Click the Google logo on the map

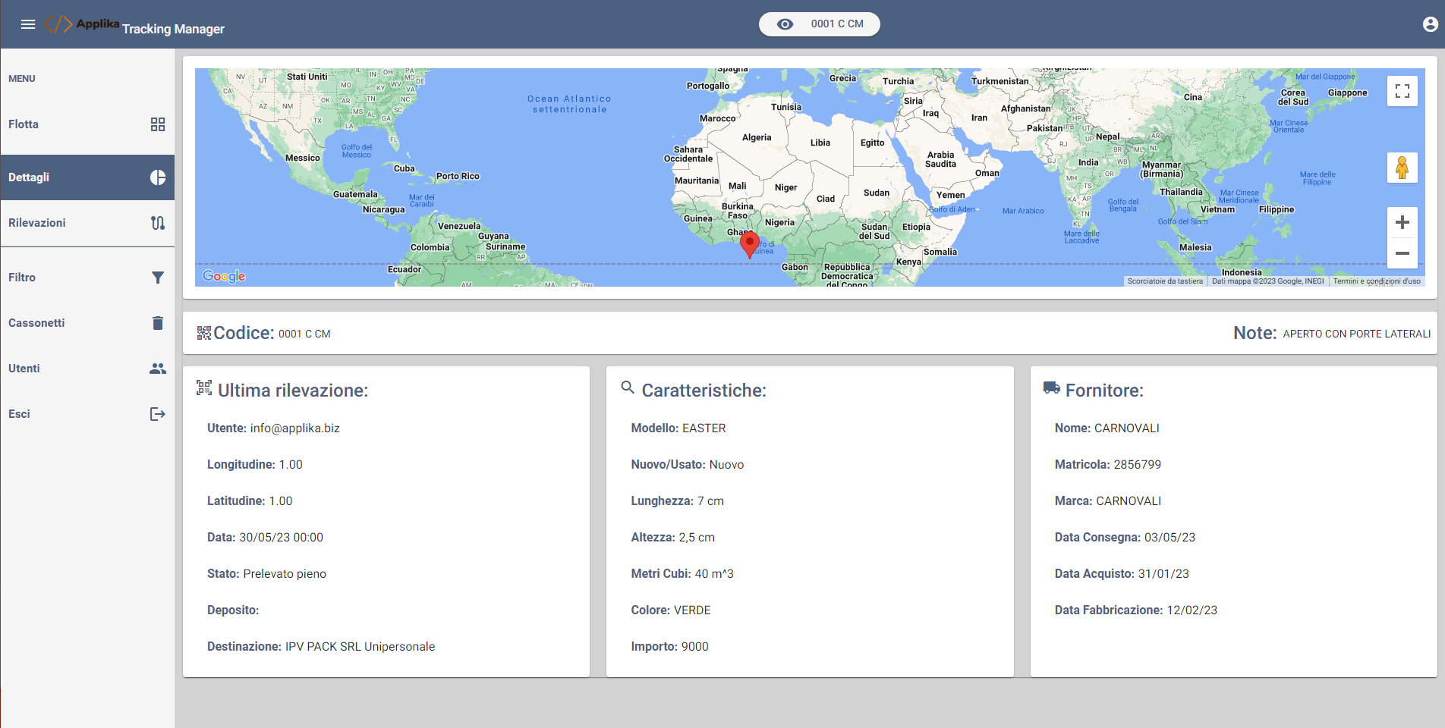coord(224,276)
